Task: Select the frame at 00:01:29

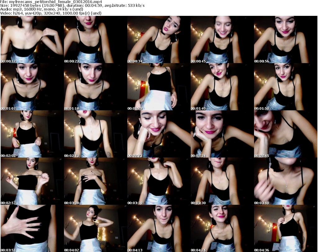Action: [159, 87]
